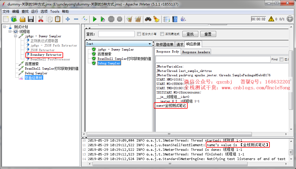
Task: Click the Shutdown test icon
Action: pos(120,19)
